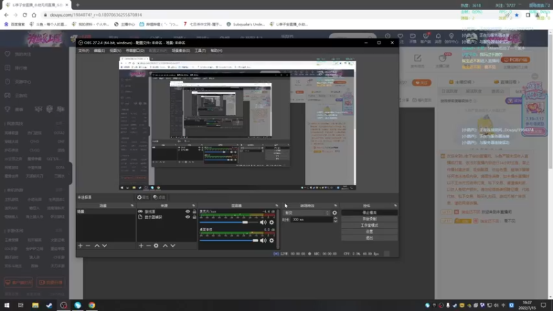The height and width of the screenshot is (311, 553).
Task: Open the new tab button in Chrome
Action: click(77, 5)
